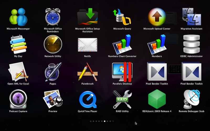Viewport: 210px width, 131px height.
Task: Open ODBC Administrator
Action: (191, 44)
